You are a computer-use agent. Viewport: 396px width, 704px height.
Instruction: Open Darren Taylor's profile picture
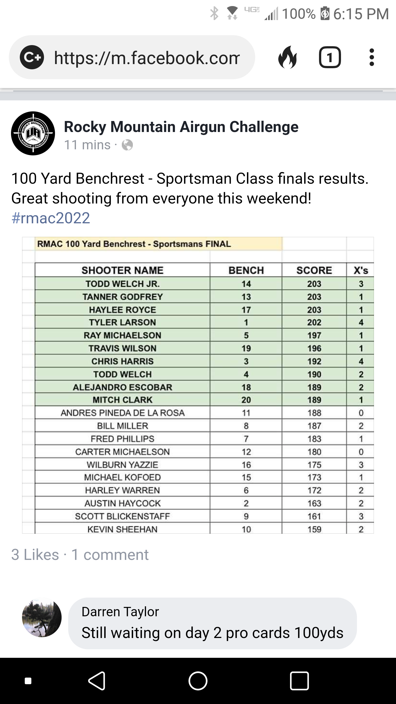[x=42, y=617]
